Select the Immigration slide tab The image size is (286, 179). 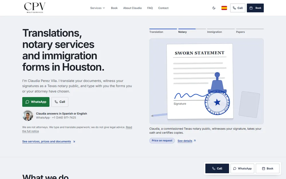point(221,31)
